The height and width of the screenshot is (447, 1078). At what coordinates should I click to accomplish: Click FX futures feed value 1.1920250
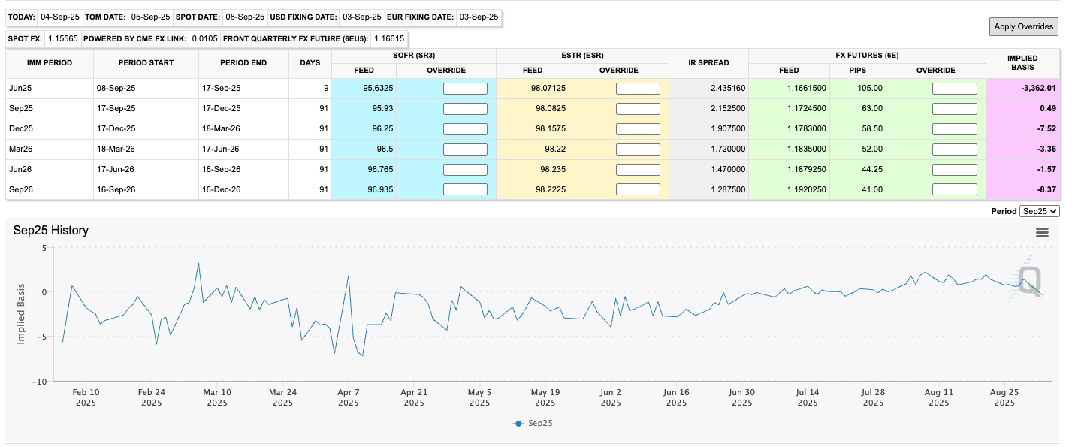(807, 190)
